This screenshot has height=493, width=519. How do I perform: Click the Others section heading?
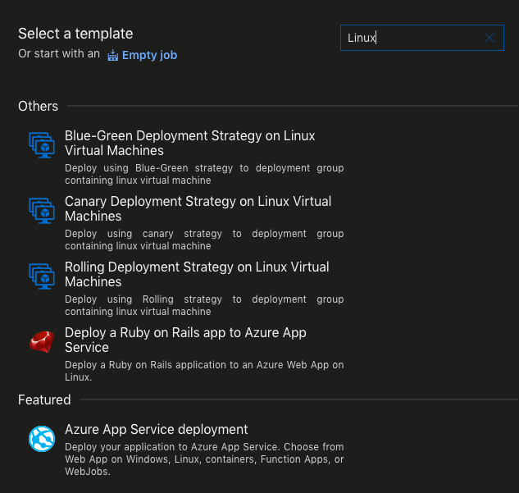coord(38,107)
